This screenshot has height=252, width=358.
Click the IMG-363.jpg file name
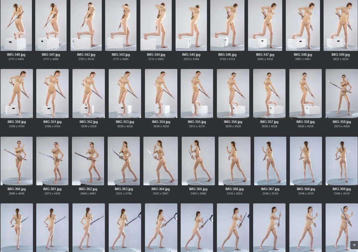[x=124, y=189]
